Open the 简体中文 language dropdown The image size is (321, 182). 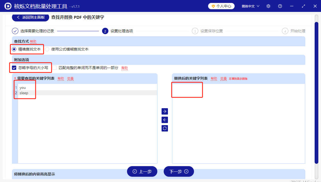[x=250, y=6]
